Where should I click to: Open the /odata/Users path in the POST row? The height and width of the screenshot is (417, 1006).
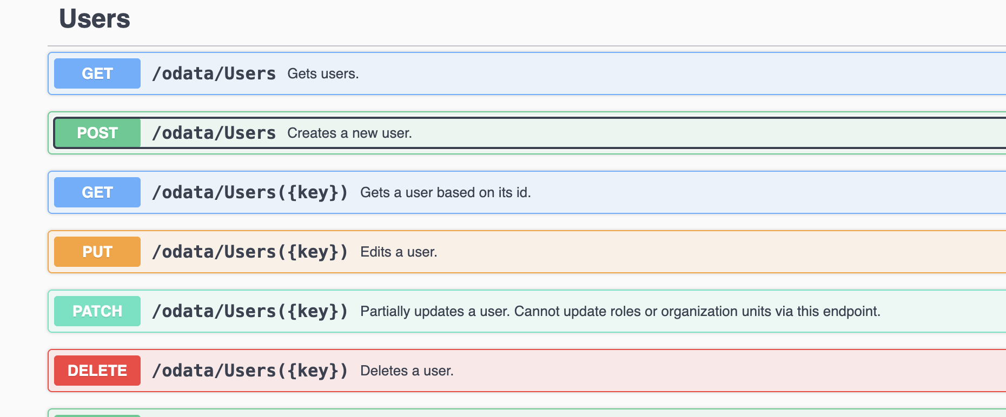tap(214, 133)
